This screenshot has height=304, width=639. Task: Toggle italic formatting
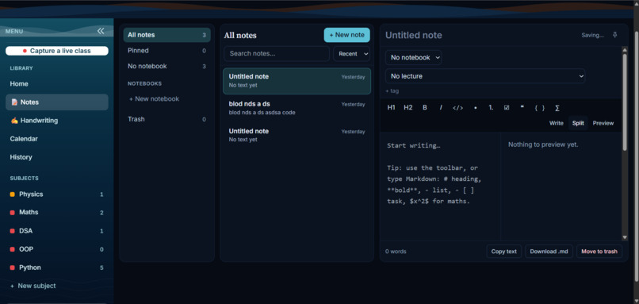point(441,108)
